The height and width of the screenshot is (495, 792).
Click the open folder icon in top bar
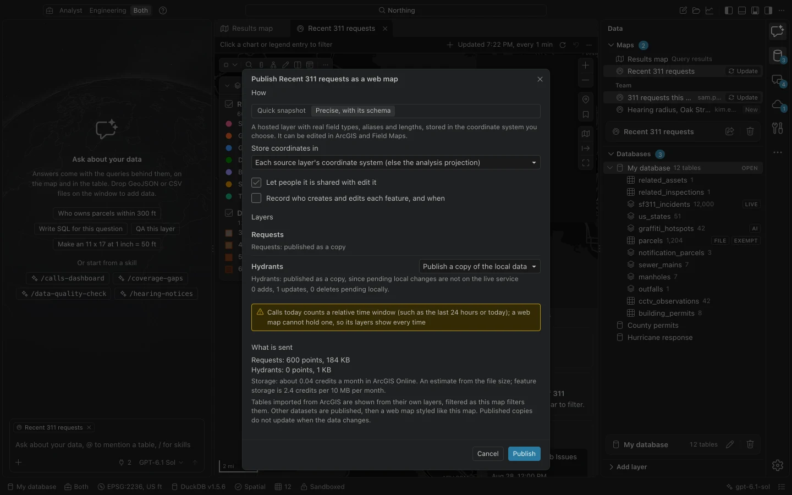pos(696,10)
